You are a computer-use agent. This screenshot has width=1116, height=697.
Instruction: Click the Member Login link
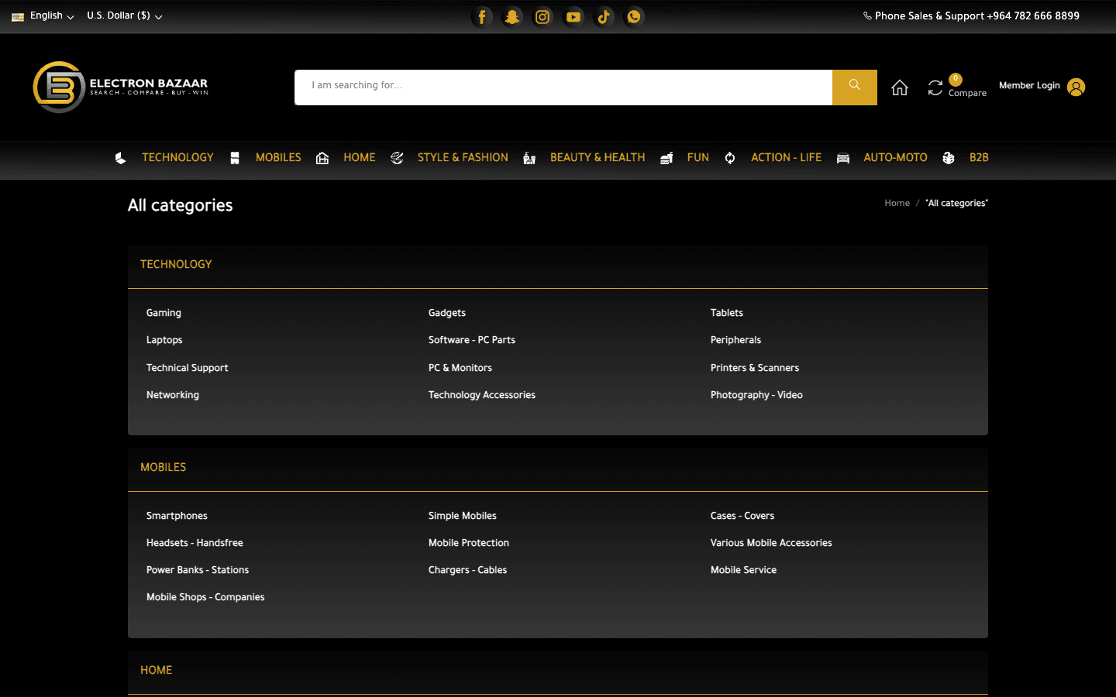pyautogui.click(x=1029, y=86)
